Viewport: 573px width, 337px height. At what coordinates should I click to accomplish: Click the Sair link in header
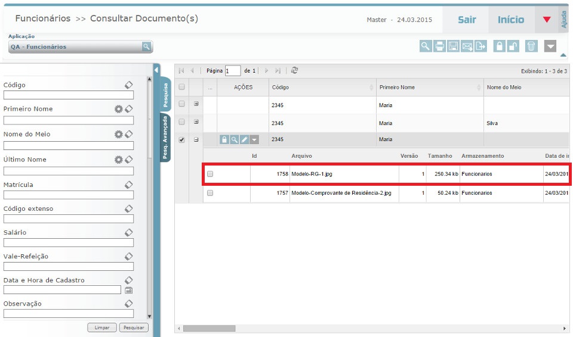tap(467, 20)
